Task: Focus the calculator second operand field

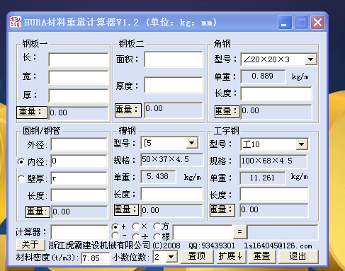Action: click(x=203, y=232)
